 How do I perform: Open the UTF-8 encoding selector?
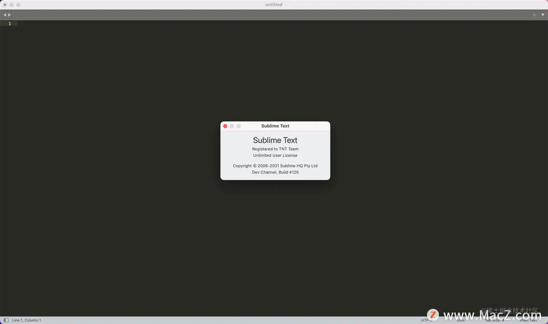427,320
